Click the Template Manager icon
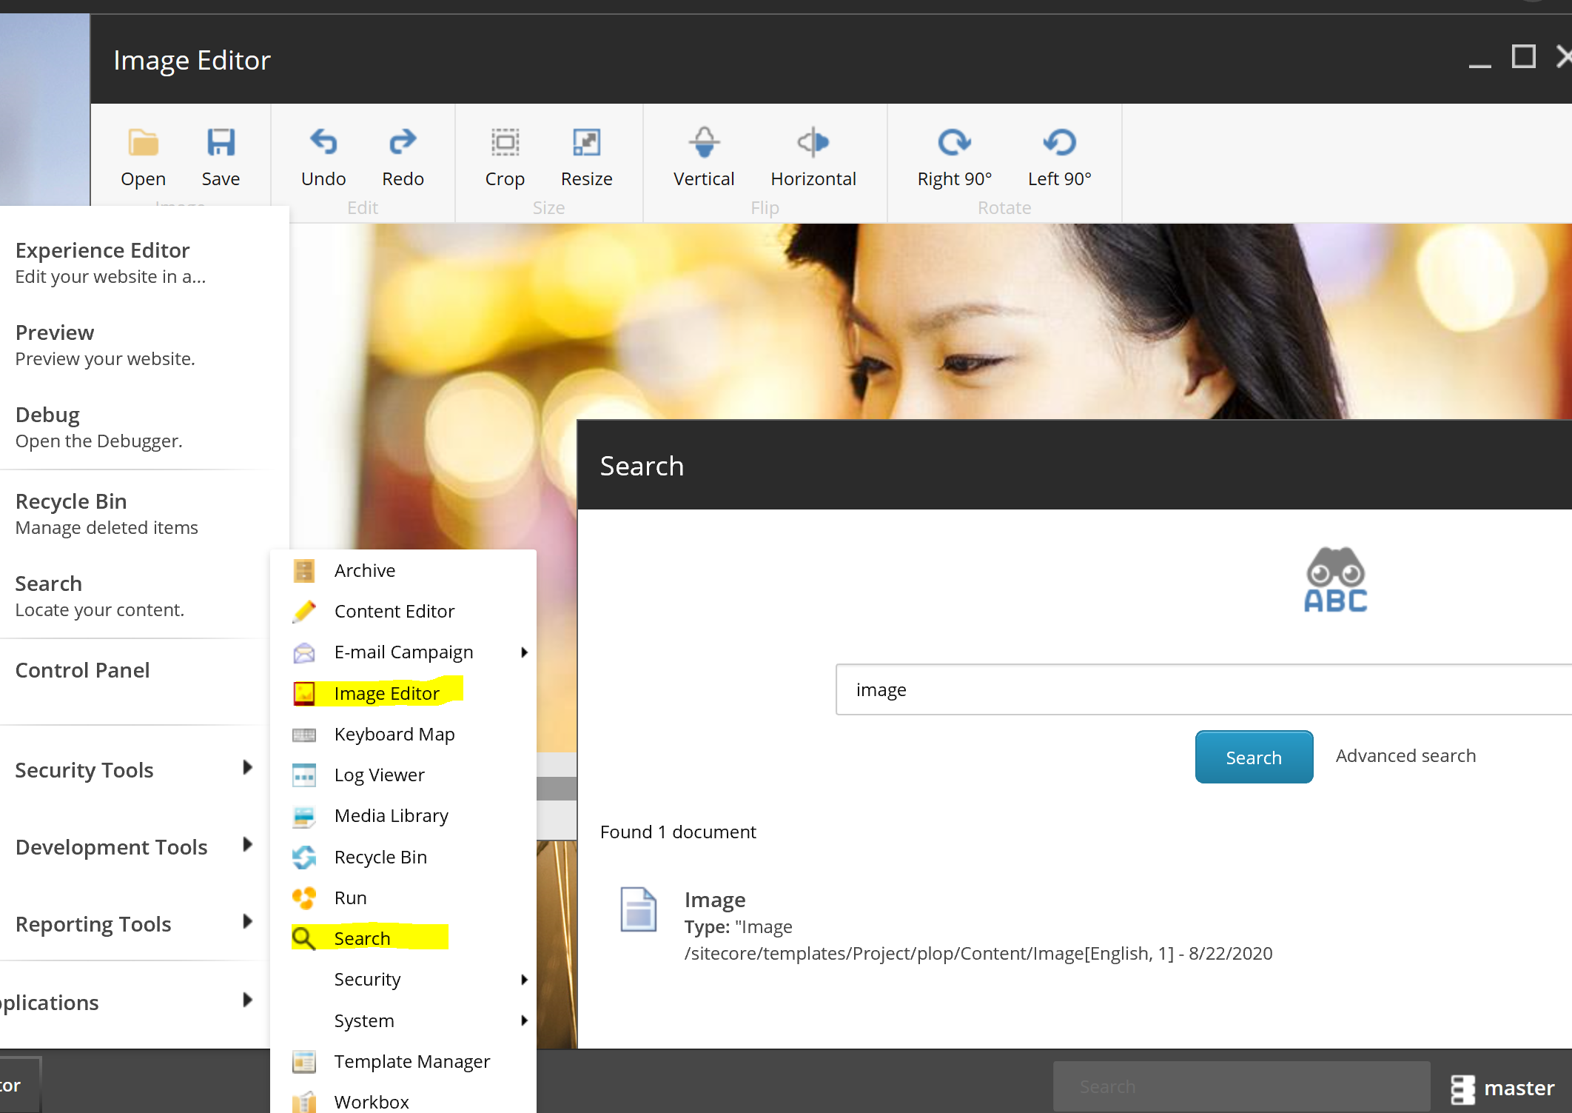This screenshot has height=1113, width=1572. click(304, 1061)
